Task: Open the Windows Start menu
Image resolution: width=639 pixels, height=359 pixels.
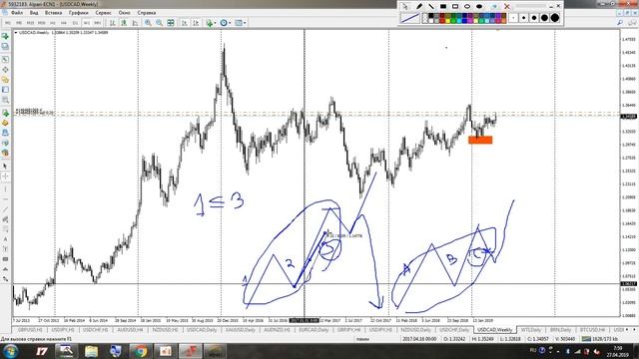Action: click(10, 351)
